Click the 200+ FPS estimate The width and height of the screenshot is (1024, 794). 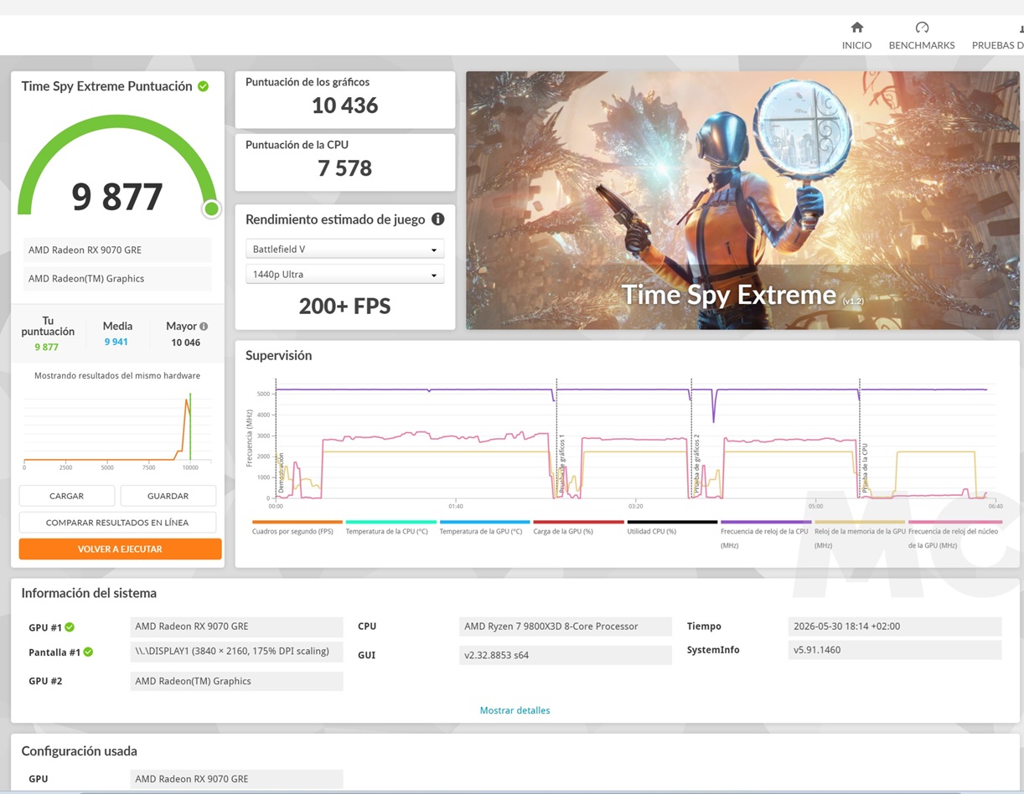[x=344, y=306]
